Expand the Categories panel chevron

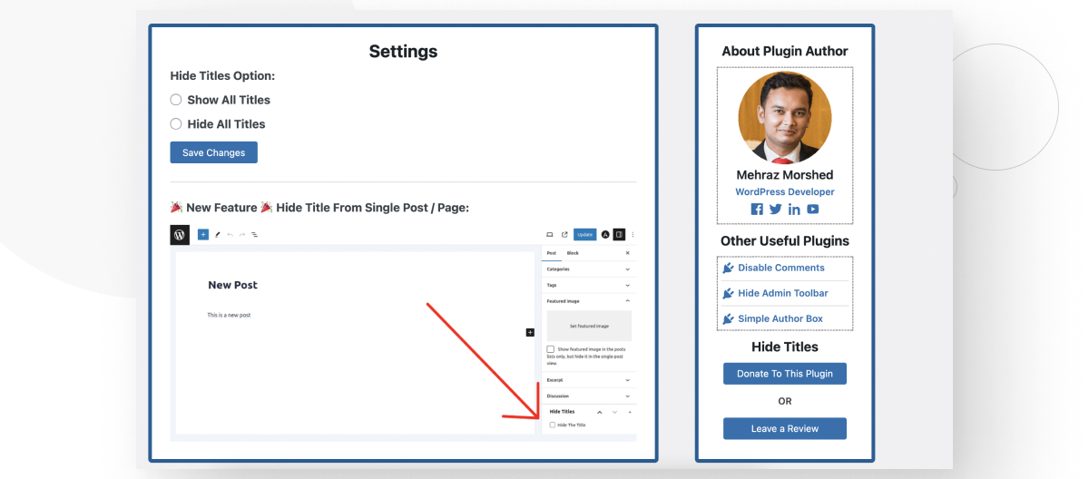pos(627,269)
